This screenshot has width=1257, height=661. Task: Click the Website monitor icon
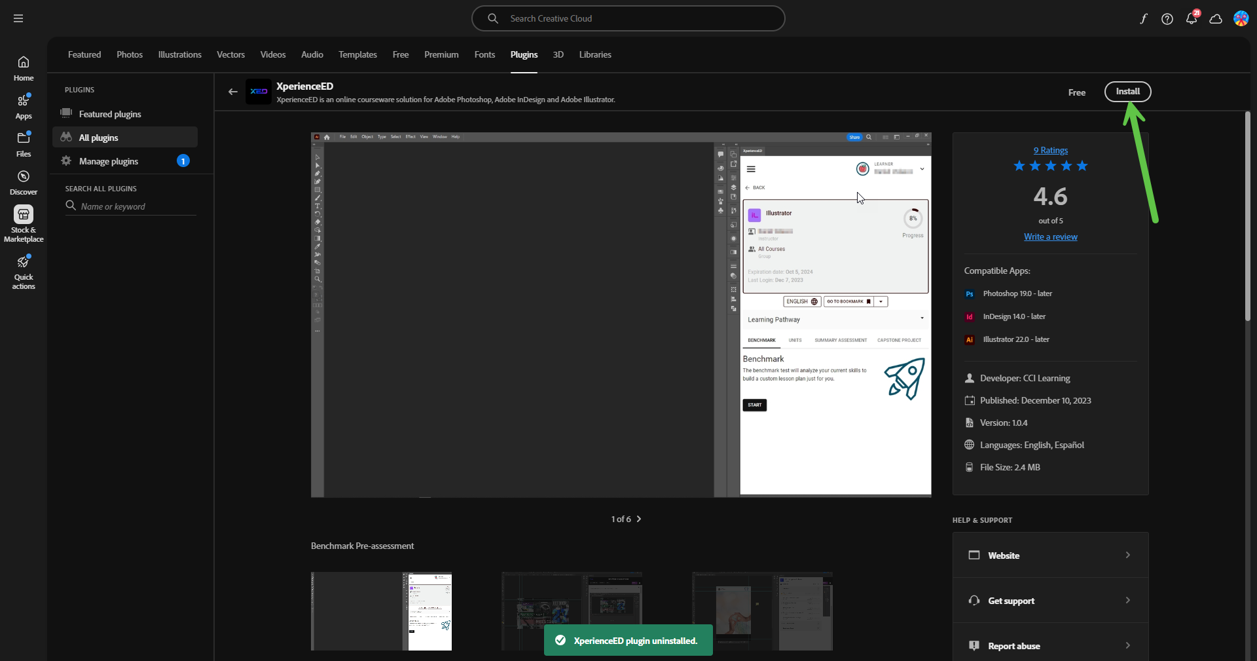click(974, 555)
